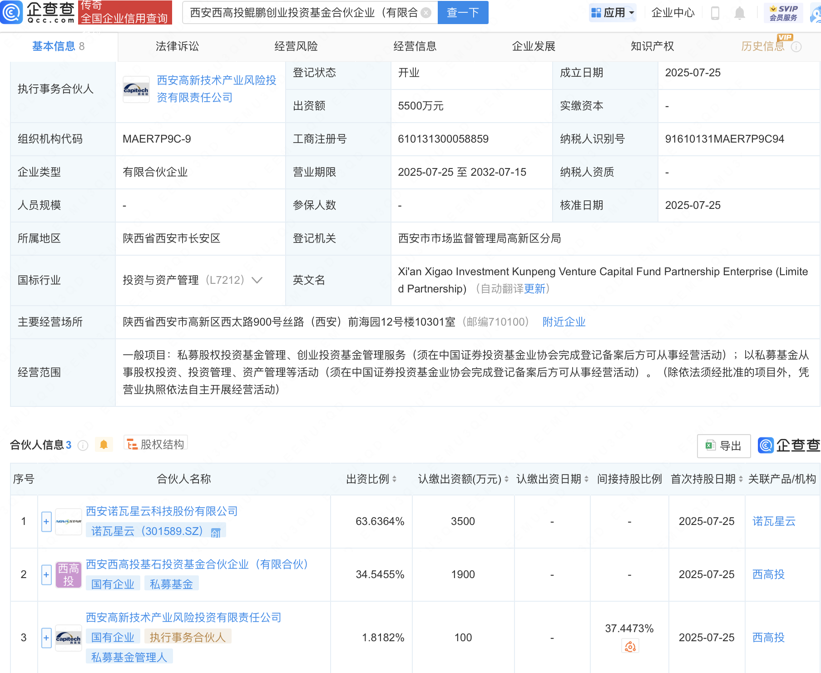The height and width of the screenshot is (673, 821).
Task: Switch to 经营风险 tab
Action: tap(296, 46)
